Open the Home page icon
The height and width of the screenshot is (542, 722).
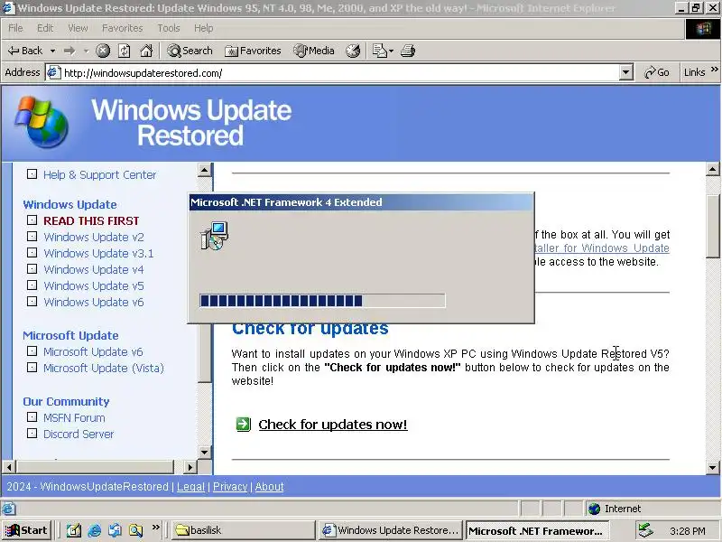146,51
